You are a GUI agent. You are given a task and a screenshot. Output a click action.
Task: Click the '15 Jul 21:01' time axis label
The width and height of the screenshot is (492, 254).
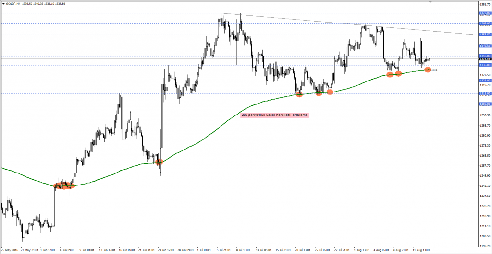pyautogui.click(x=284, y=251)
